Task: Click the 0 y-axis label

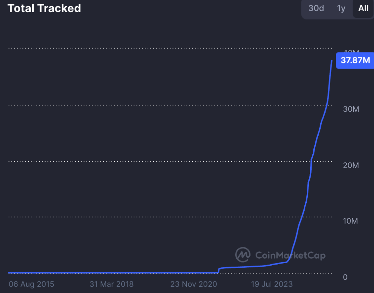Action: (345, 277)
